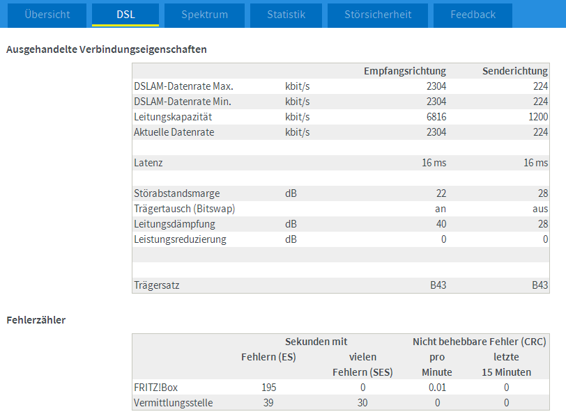Select the DSLAM-Datenrate Max. row label
This screenshot has height=414, width=566.
tap(183, 86)
